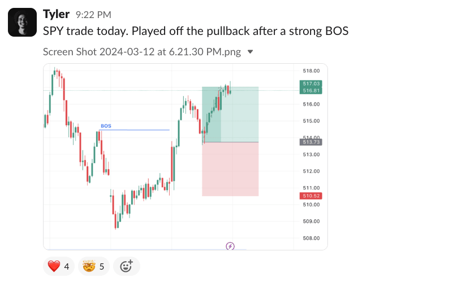Click the gray 513.73 entry price label
This screenshot has width=466, height=282.
pyautogui.click(x=312, y=143)
